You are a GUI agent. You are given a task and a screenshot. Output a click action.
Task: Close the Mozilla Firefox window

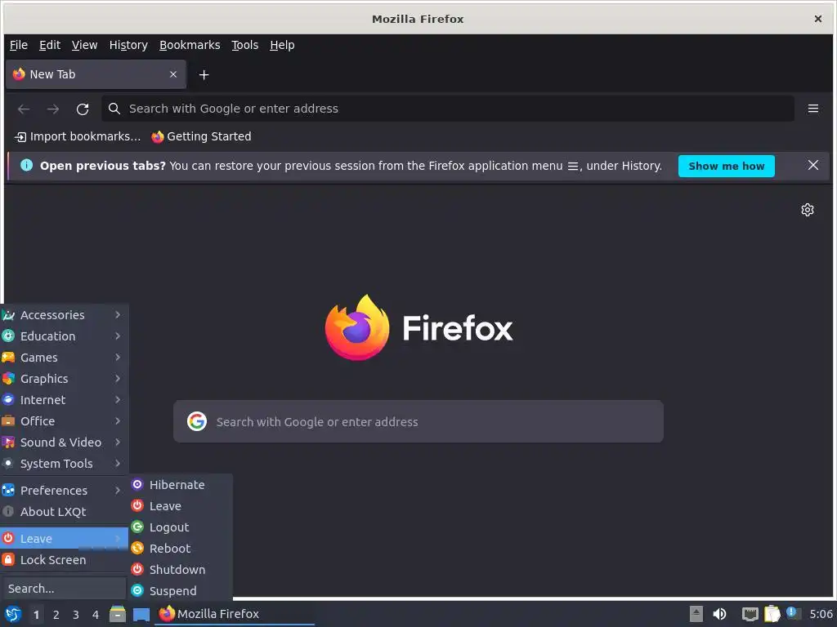coord(817,20)
